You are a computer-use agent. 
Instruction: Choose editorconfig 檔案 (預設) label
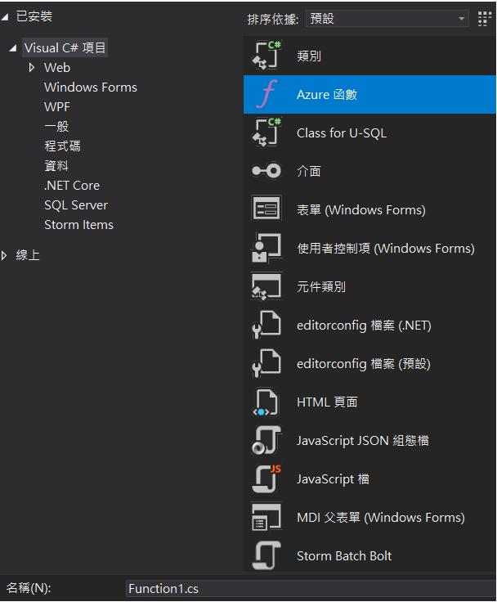coord(364,364)
